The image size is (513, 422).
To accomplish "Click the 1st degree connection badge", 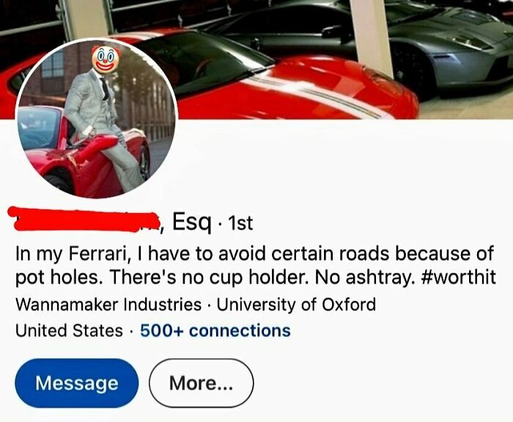I will [240, 223].
